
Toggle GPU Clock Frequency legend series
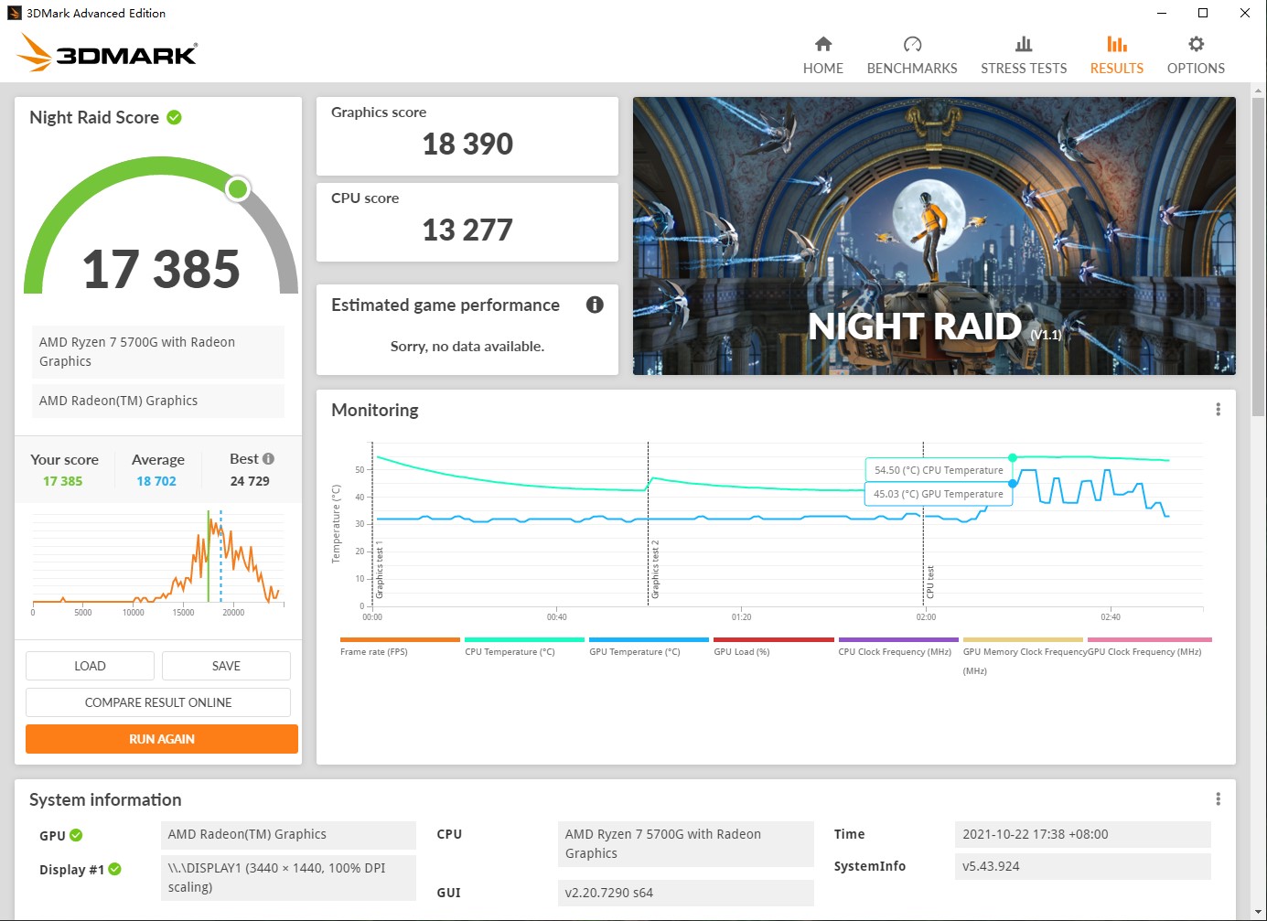click(1149, 647)
